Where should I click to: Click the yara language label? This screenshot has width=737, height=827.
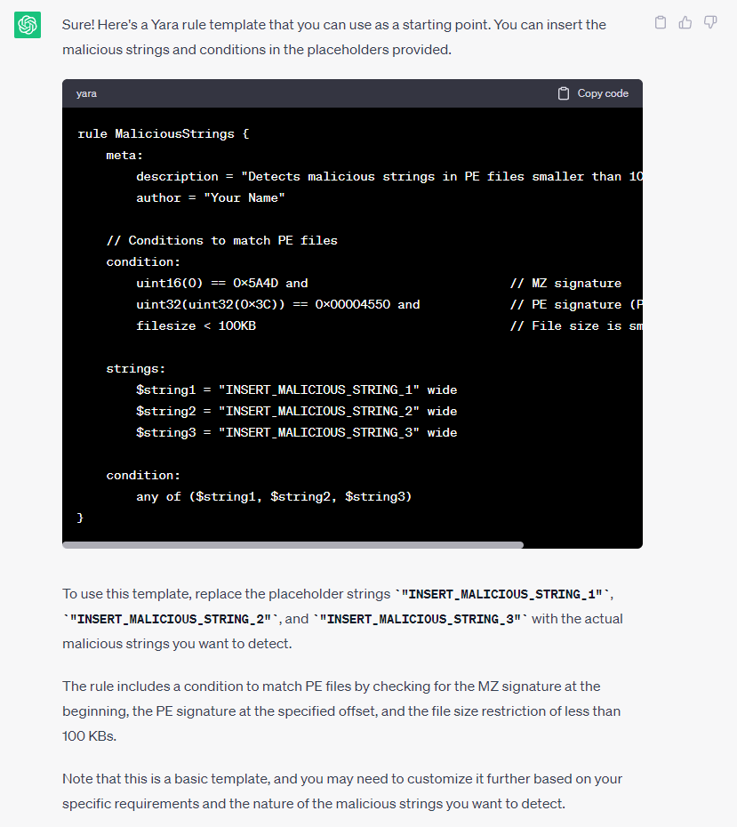[86, 93]
